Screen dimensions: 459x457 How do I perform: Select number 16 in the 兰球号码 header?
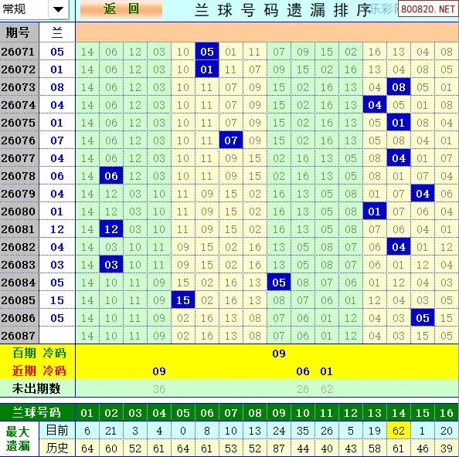click(x=447, y=413)
